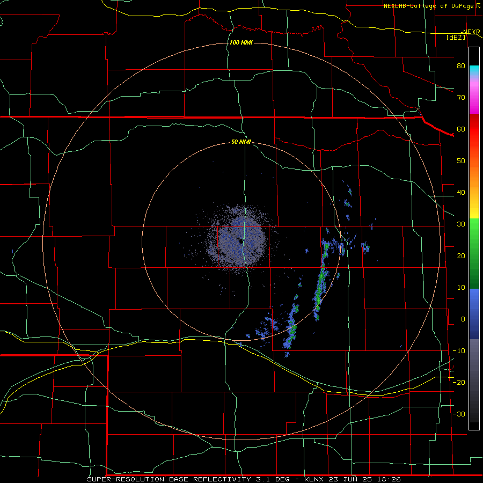The height and width of the screenshot is (483, 483).
Task: Click the '100 NMI' range ring label
Action: click(241, 42)
